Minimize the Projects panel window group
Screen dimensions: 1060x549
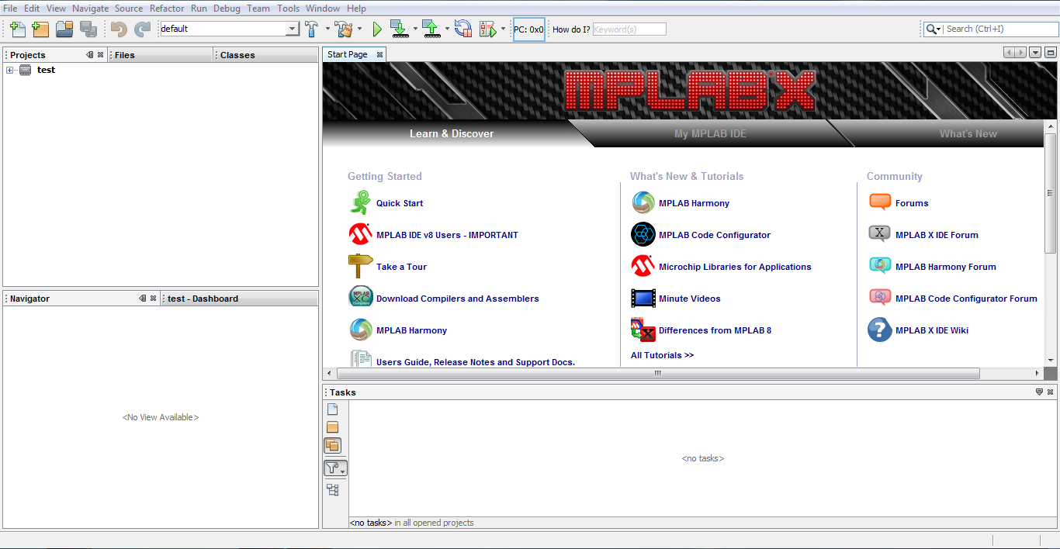pyautogui.click(x=90, y=55)
